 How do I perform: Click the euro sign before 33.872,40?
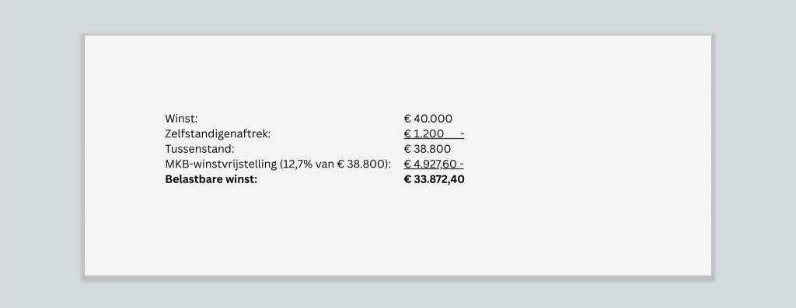(x=407, y=179)
